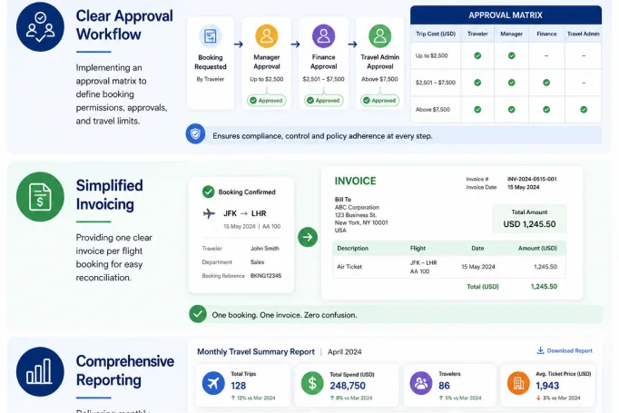The image size is (619, 413).
Task: Click the '12% vs Mar 2024' trend
Action: [253, 398]
